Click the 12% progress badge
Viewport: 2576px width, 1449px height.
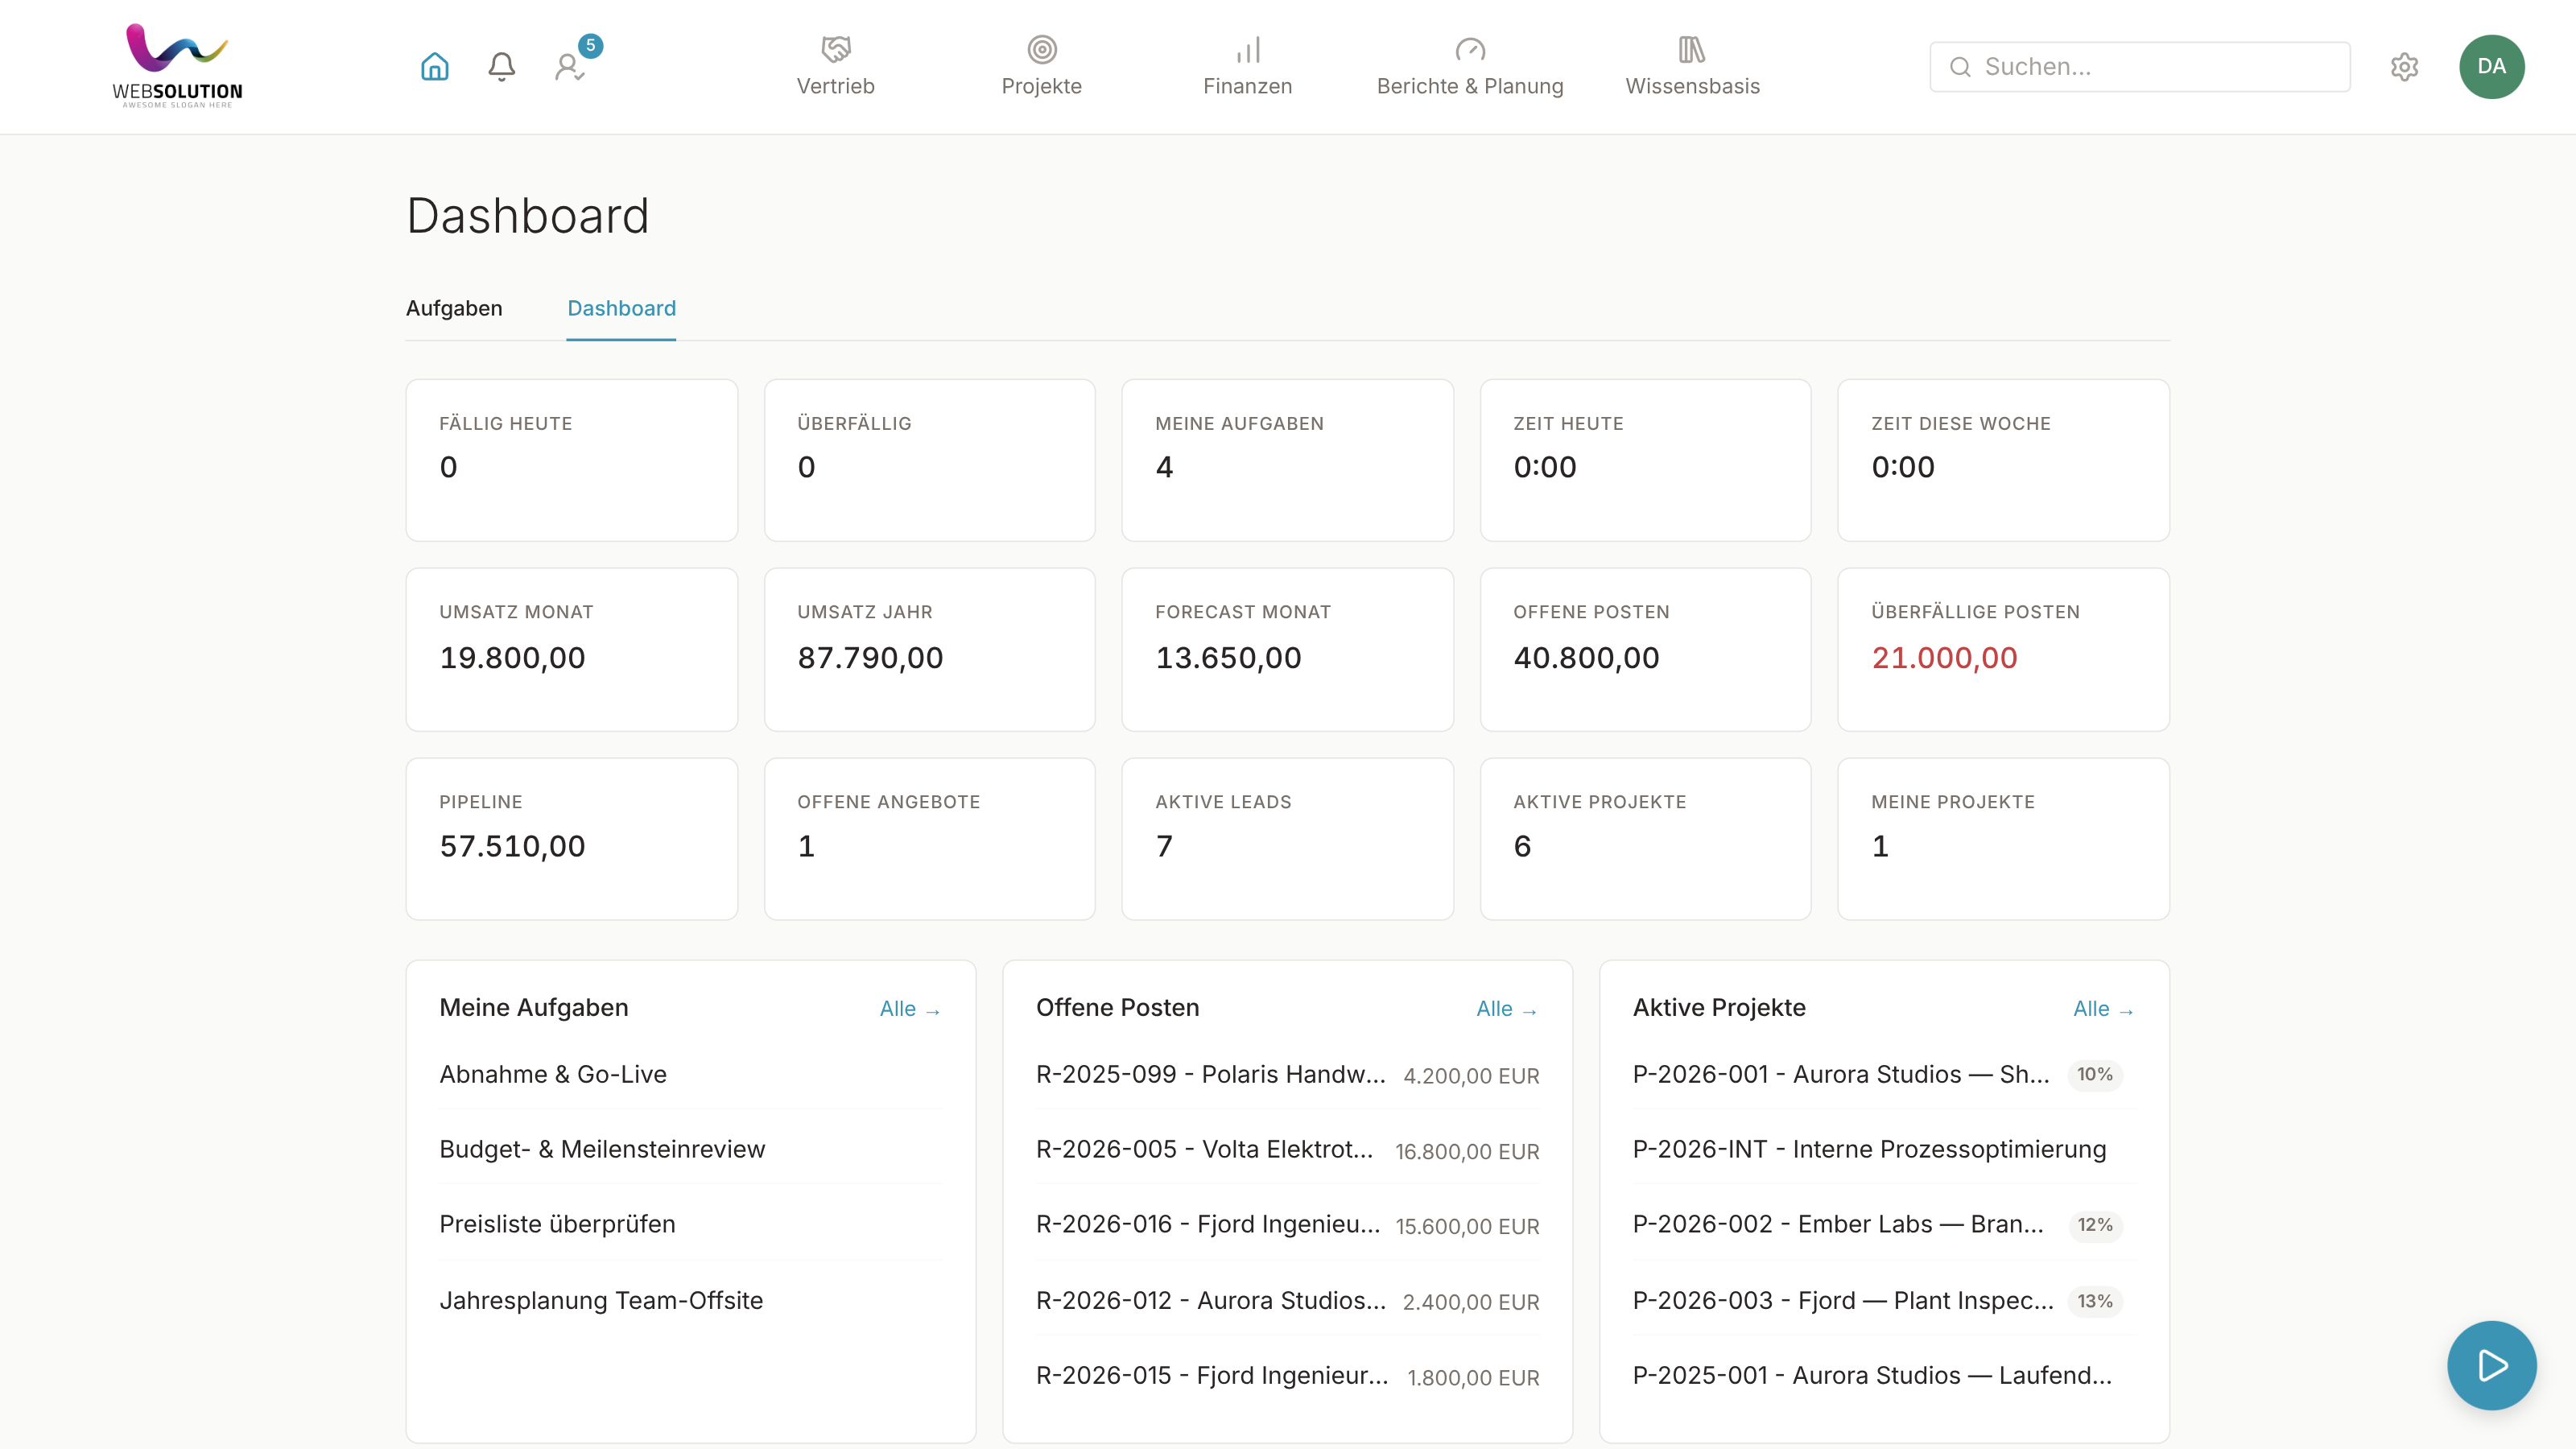point(2095,1225)
